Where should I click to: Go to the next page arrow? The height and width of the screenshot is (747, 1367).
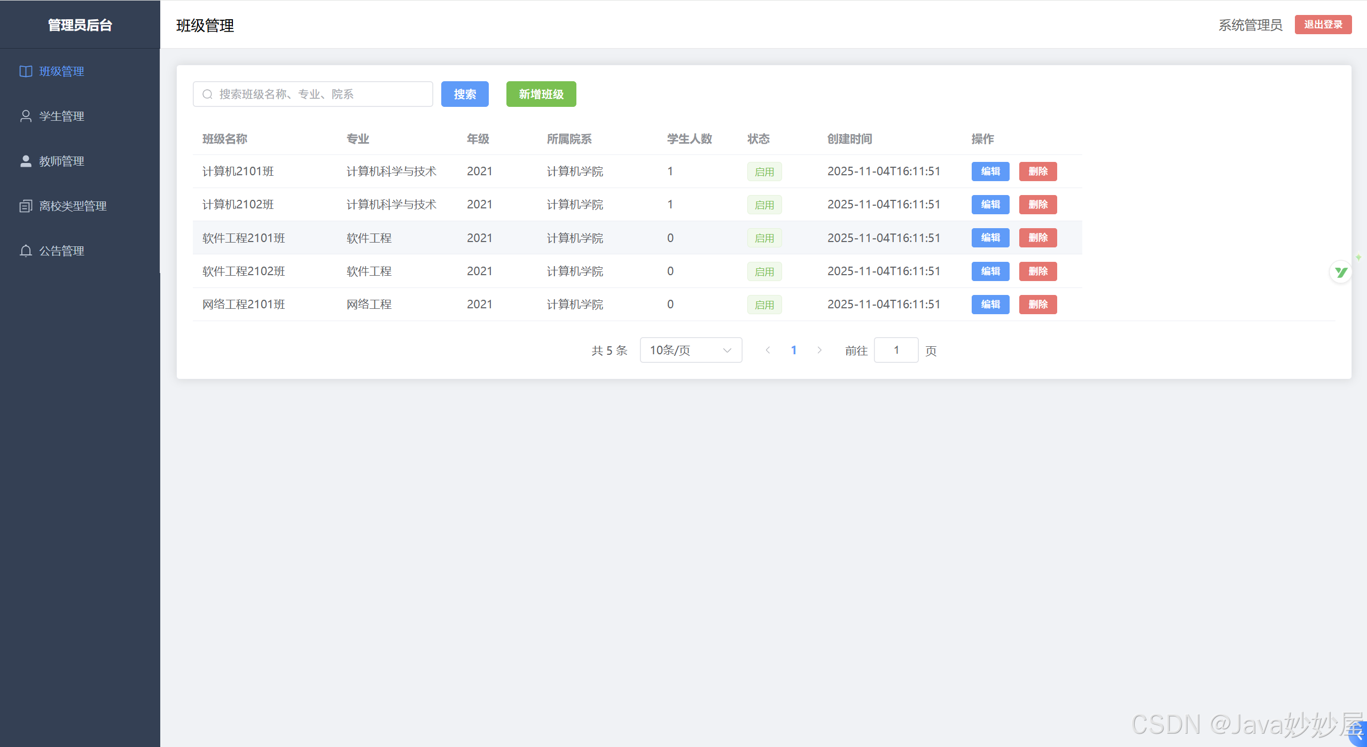pos(819,351)
